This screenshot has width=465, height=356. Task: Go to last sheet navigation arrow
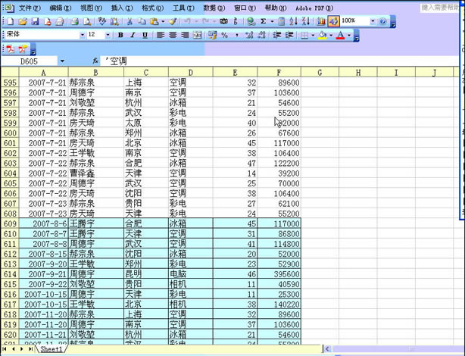[30, 349]
